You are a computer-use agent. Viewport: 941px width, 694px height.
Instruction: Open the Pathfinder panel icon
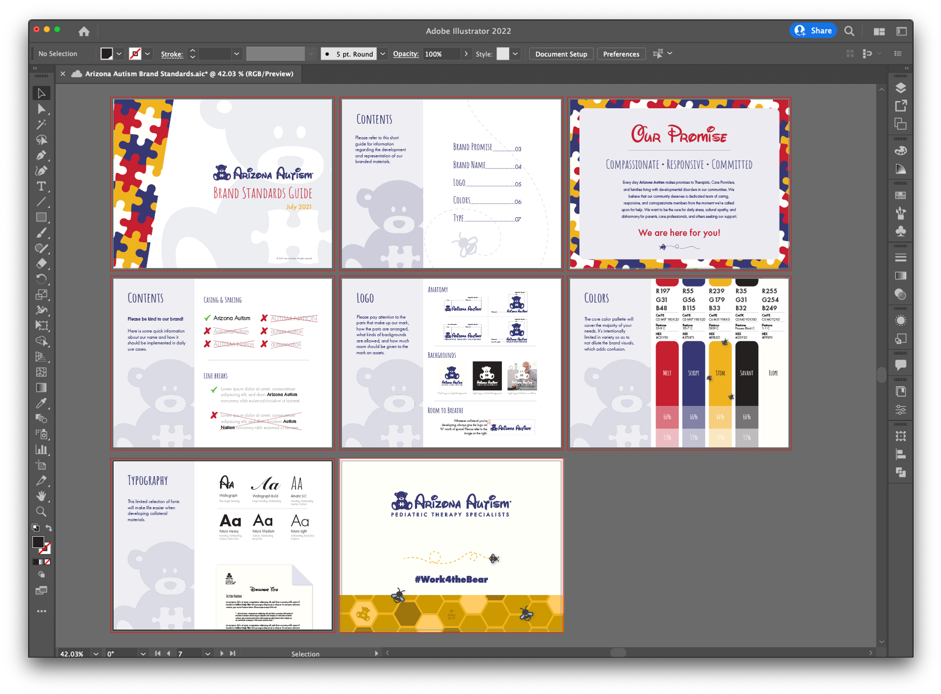point(901,472)
